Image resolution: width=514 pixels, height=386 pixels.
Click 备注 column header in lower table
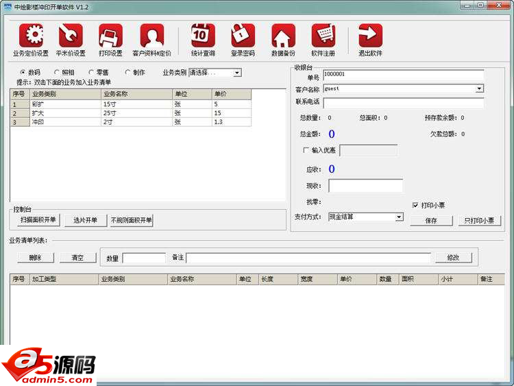(x=491, y=279)
